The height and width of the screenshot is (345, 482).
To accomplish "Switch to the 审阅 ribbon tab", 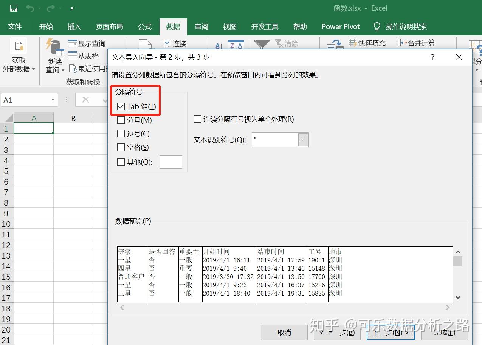I will pos(201,26).
